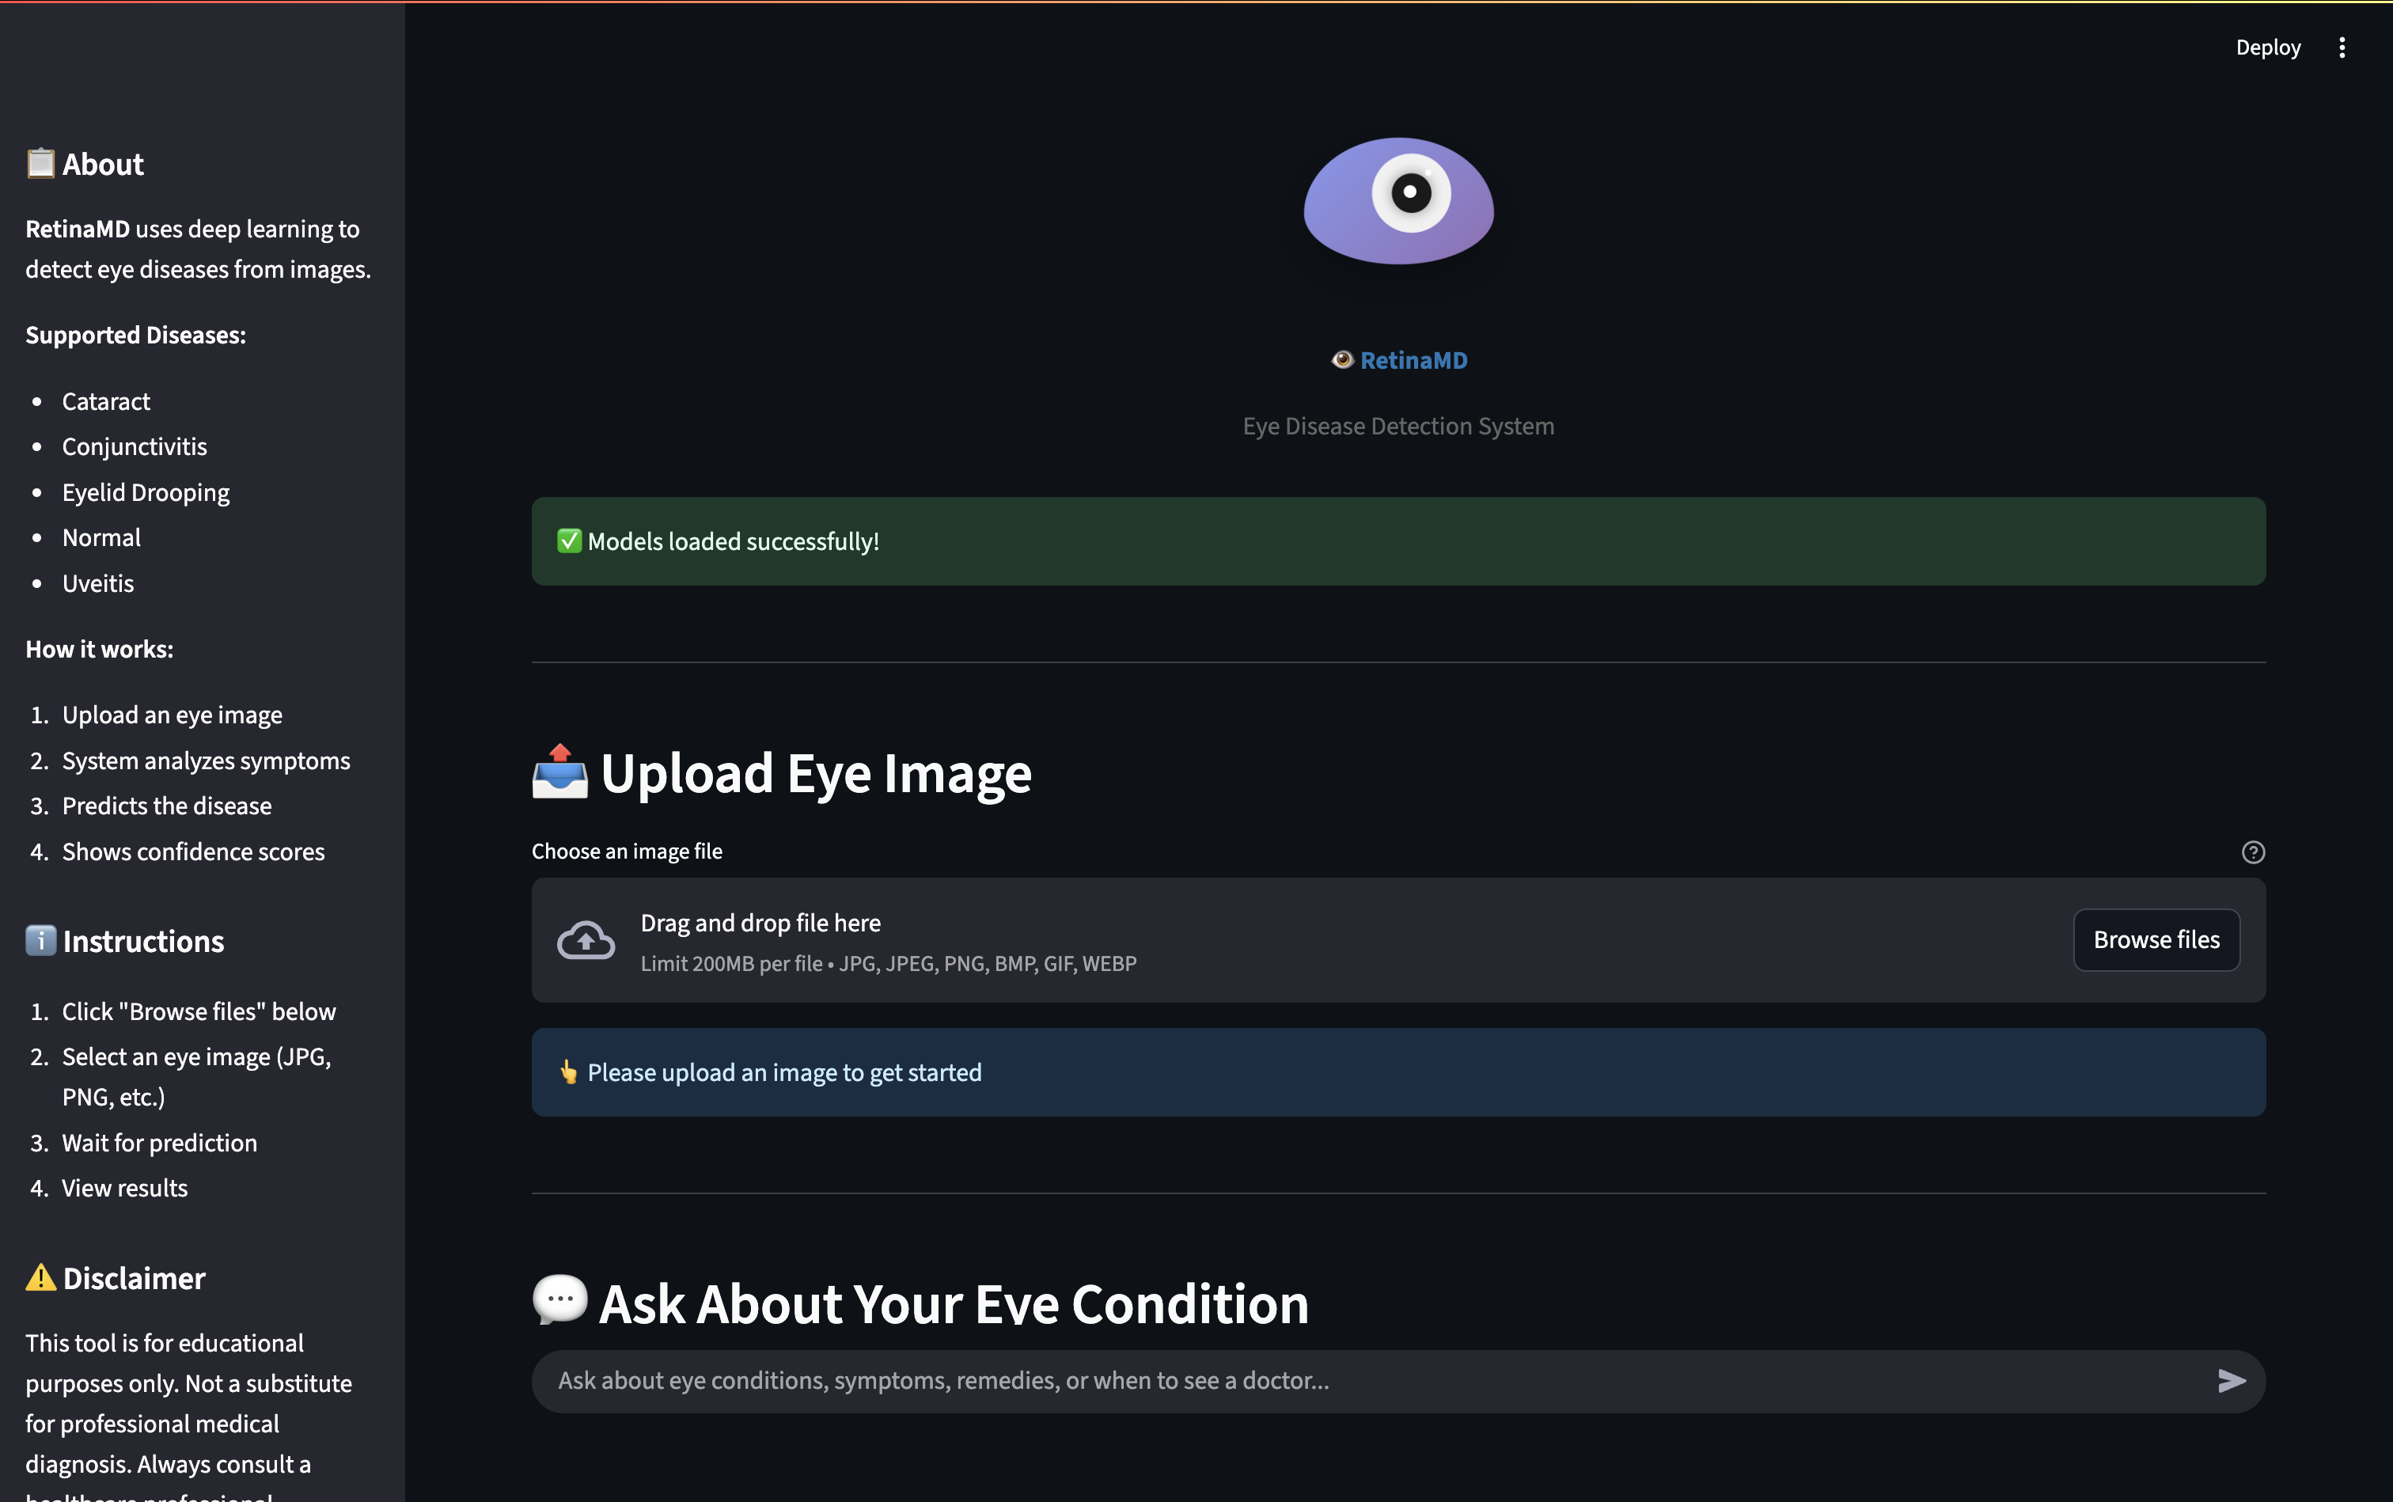2393x1502 pixels.
Task: Click the warning icon beside Disclaimer
Action: 40,1277
